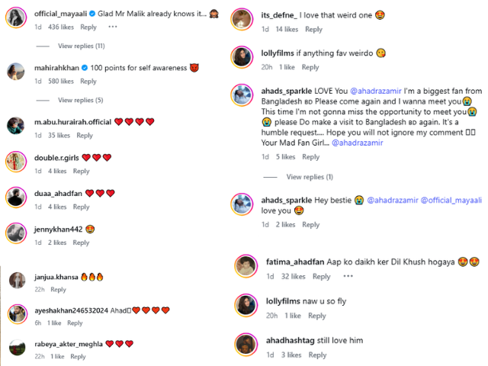Reply to mahirahkhan's comment
Image resolution: width=488 pixels, height=366 pixels.
pyautogui.click(x=88, y=82)
